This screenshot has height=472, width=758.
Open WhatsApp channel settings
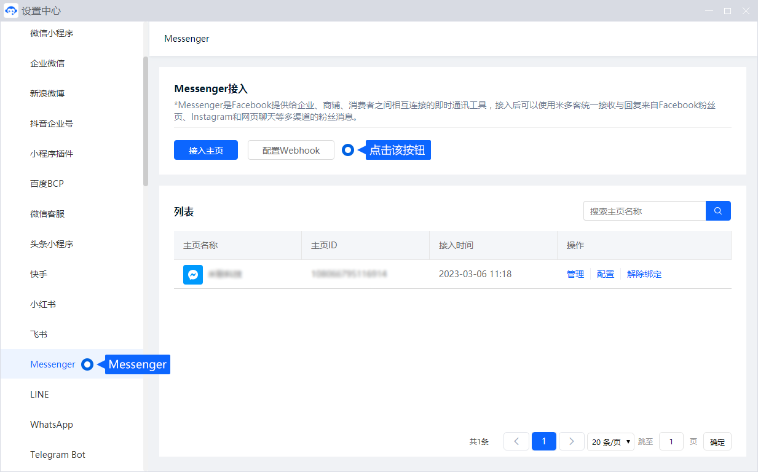(x=52, y=425)
